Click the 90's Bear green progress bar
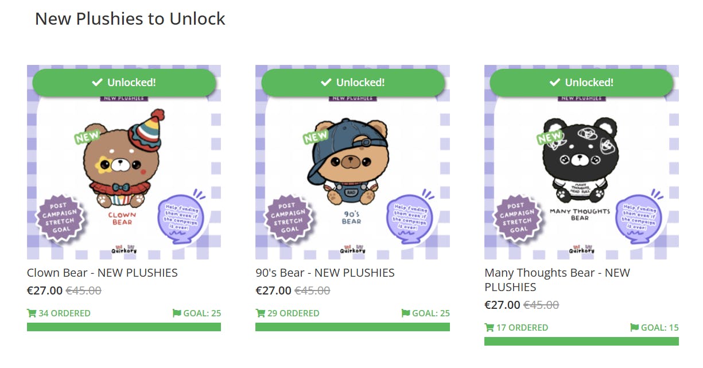Image resolution: width=703 pixels, height=368 pixels. (352, 327)
